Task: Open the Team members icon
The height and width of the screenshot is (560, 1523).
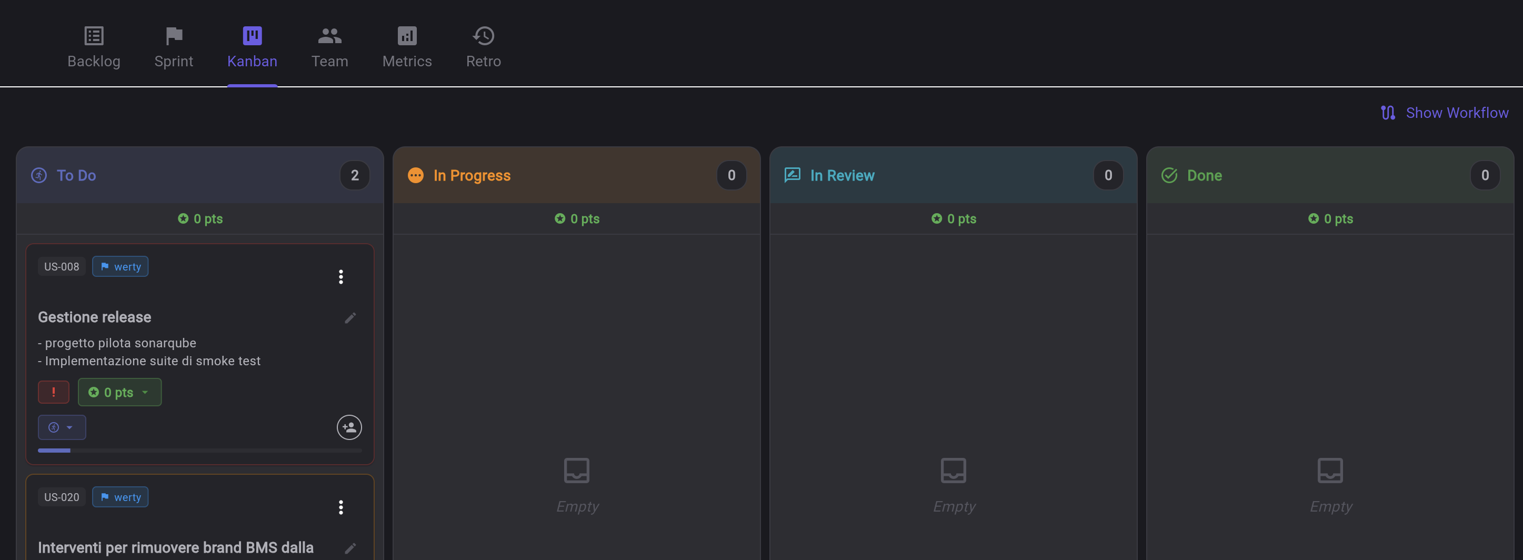Action: [x=329, y=35]
